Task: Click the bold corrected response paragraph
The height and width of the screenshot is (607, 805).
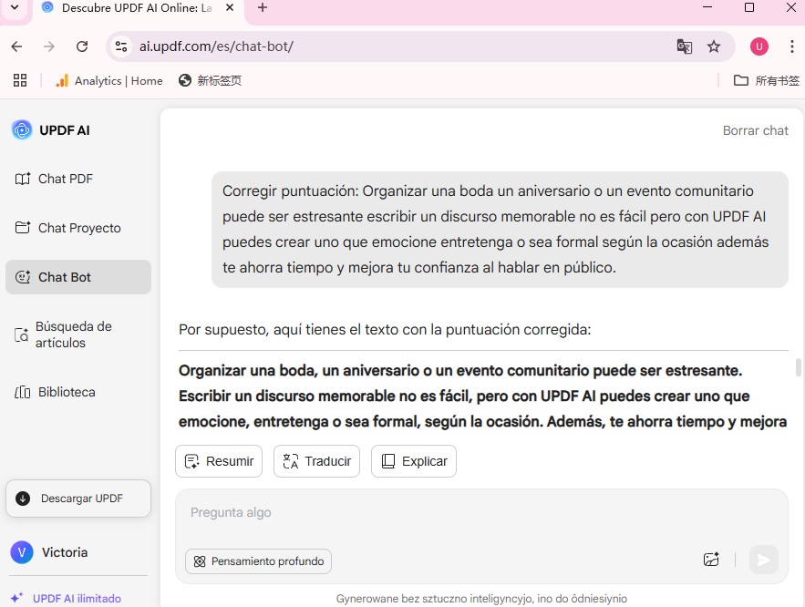Action: pyautogui.click(x=483, y=396)
